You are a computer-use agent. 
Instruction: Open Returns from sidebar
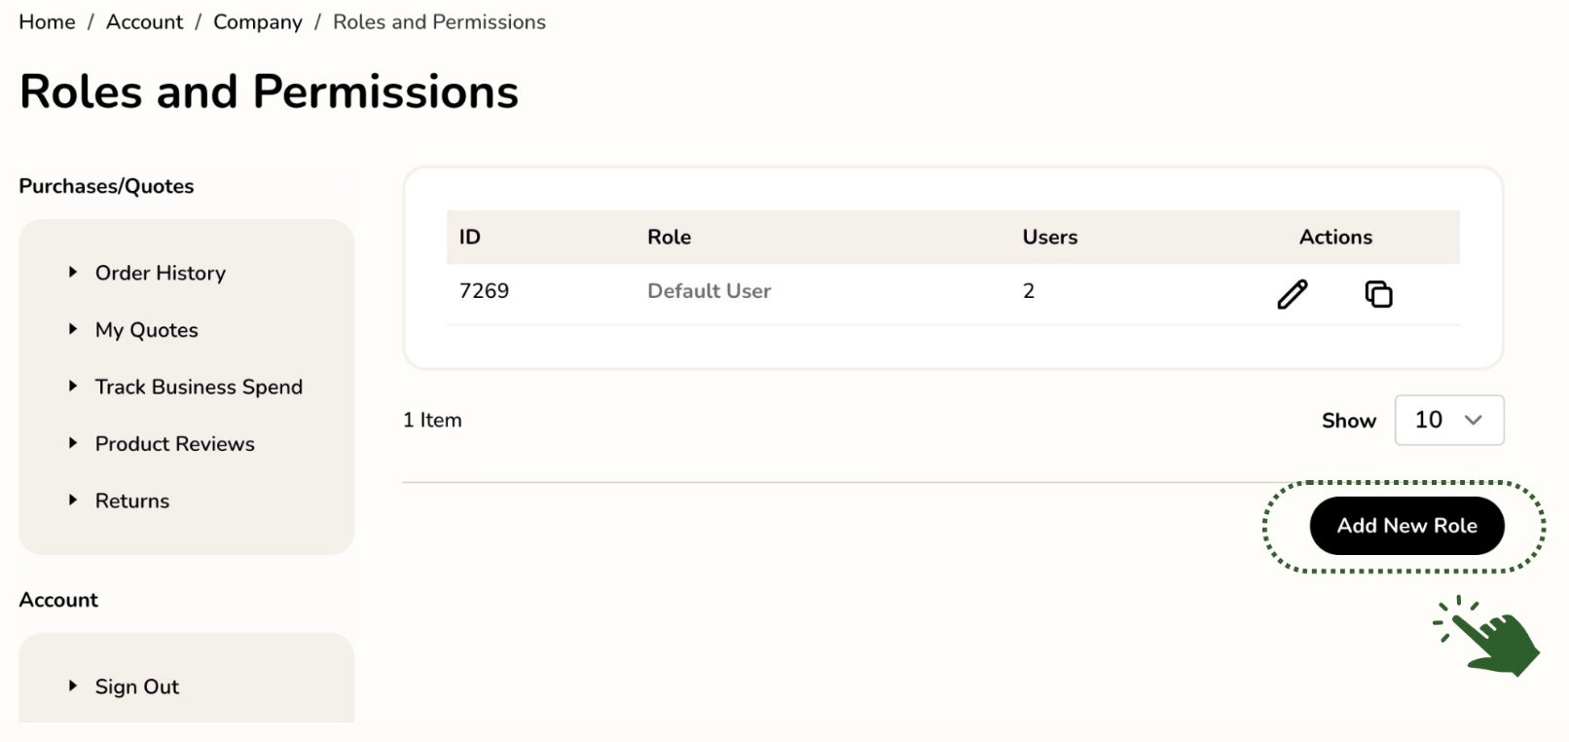click(x=132, y=501)
